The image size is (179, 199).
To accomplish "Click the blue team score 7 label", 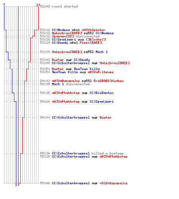I will (4, 5).
